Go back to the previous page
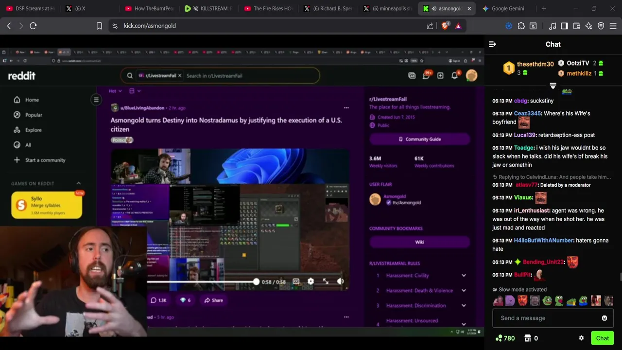 pyautogui.click(x=9, y=26)
